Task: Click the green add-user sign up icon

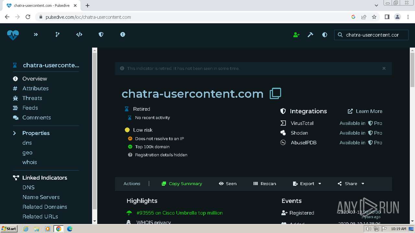Action: pos(296,35)
